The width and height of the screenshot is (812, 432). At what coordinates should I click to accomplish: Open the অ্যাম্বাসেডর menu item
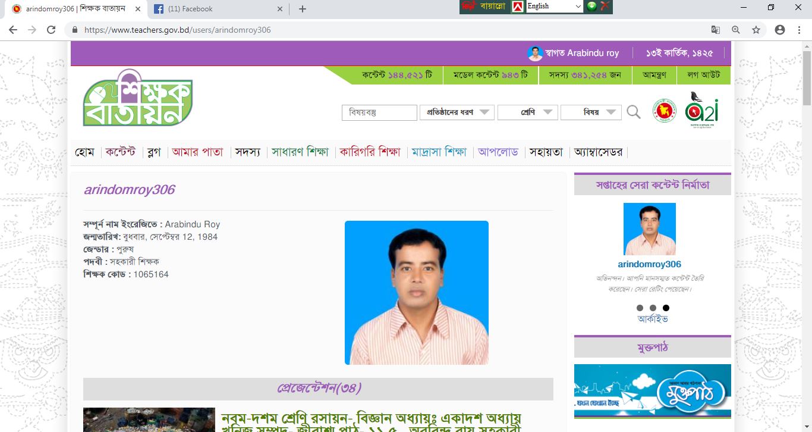pyautogui.click(x=599, y=152)
